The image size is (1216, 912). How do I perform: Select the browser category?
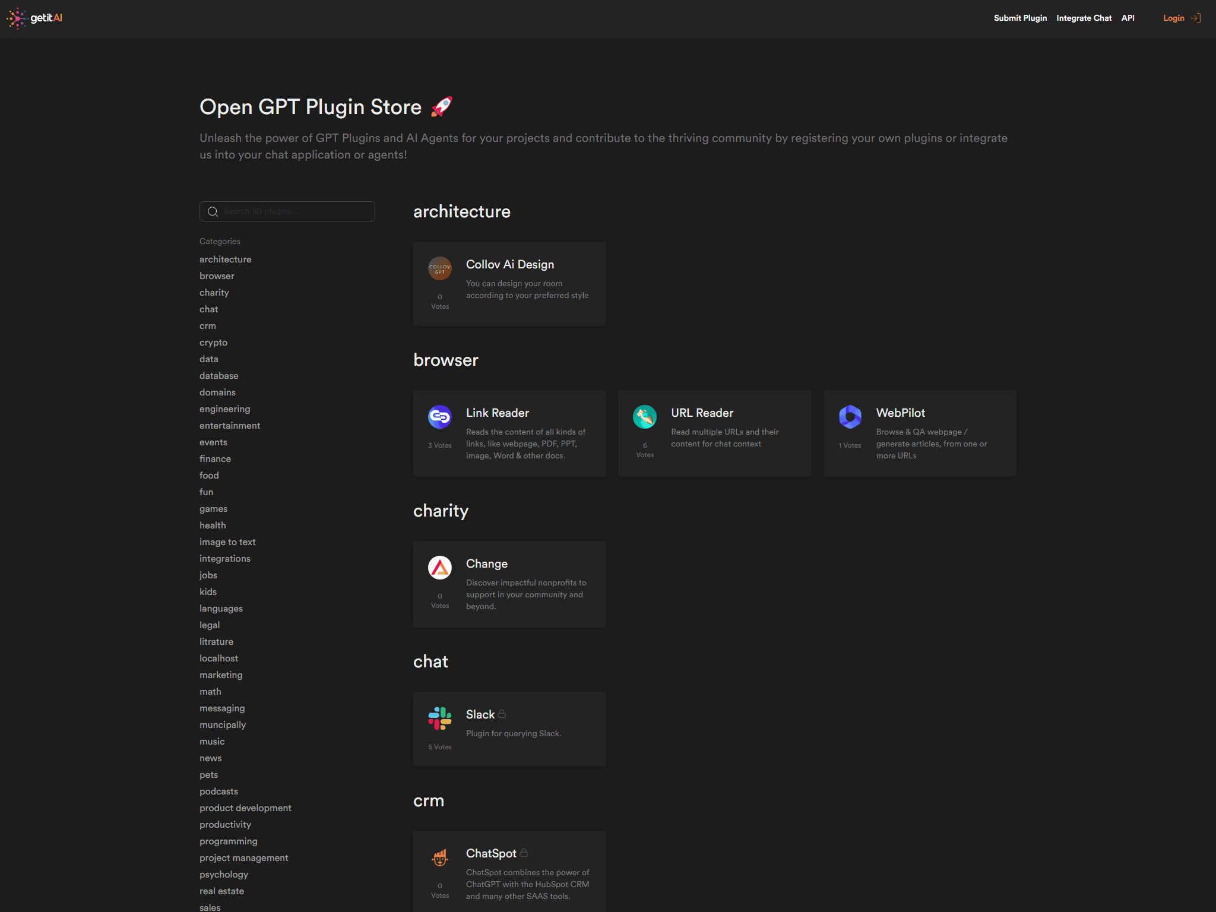217,276
